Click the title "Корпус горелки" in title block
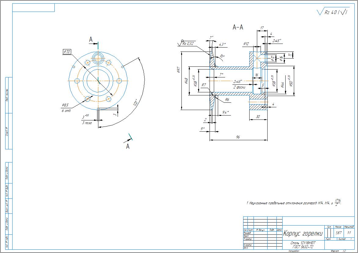 (303, 233)
